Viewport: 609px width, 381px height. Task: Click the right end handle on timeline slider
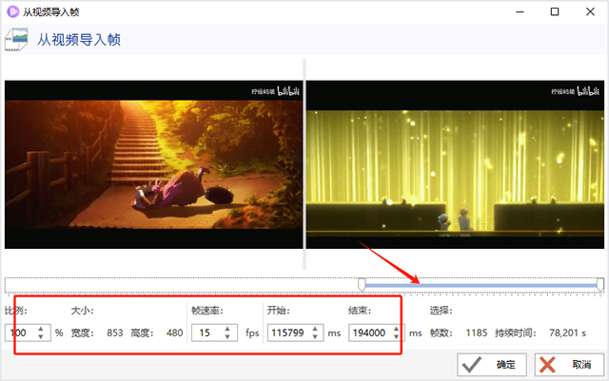tap(600, 284)
